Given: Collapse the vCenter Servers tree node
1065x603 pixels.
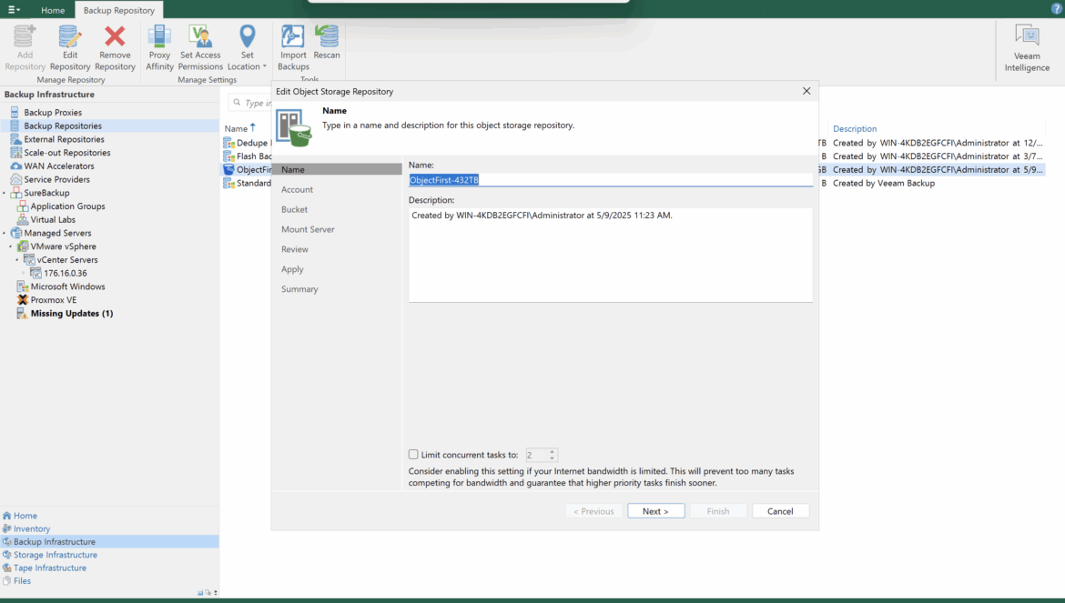Looking at the screenshot, I should (x=17, y=260).
